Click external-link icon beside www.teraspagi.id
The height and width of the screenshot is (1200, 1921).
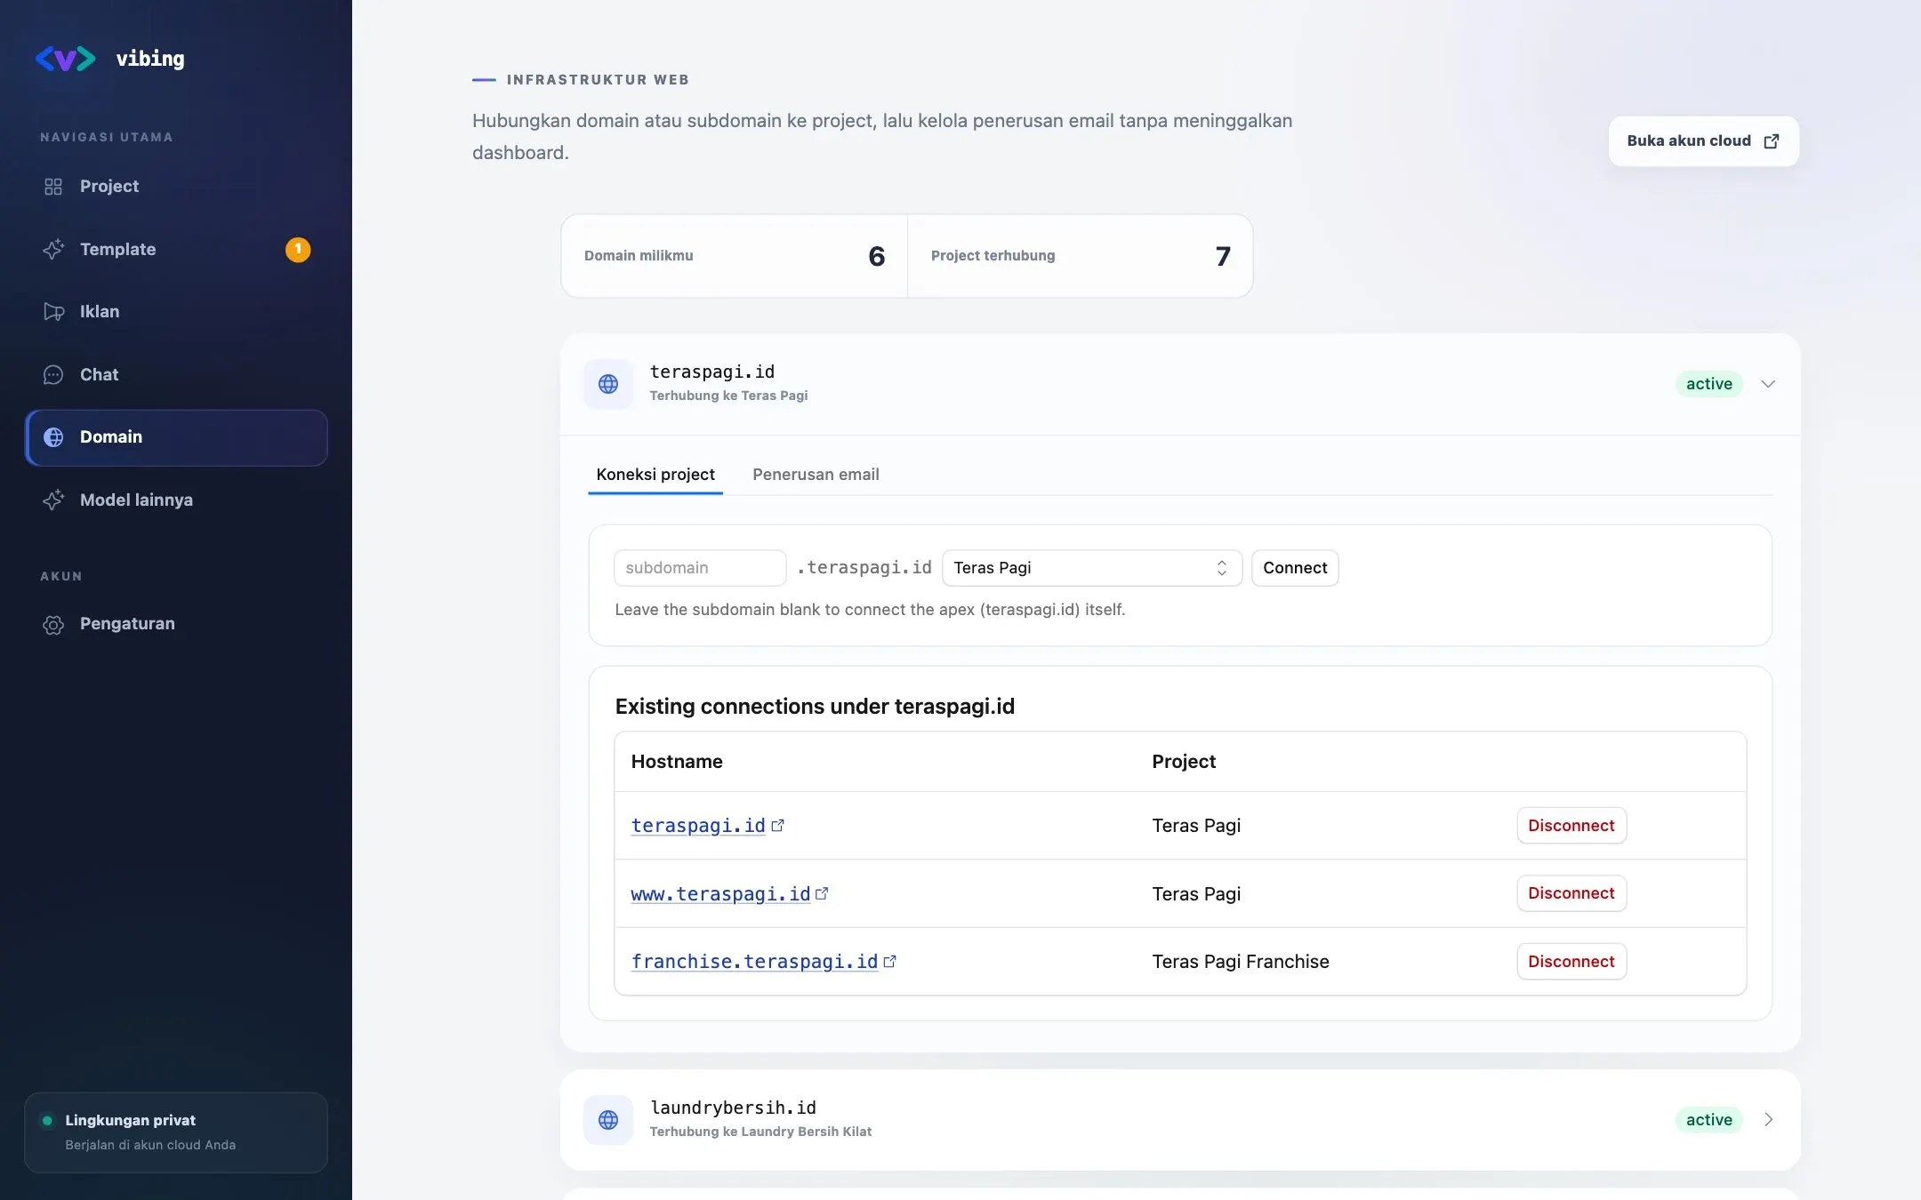point(822,894)
